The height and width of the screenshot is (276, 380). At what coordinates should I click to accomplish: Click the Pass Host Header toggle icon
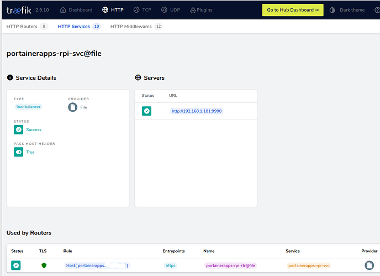pyautogui.click(x=18, y=152)
